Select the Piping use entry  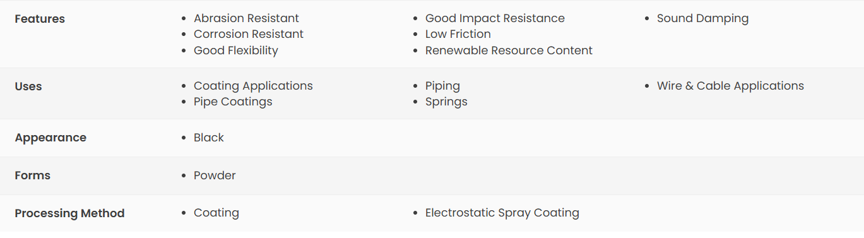tap(442, 86)
